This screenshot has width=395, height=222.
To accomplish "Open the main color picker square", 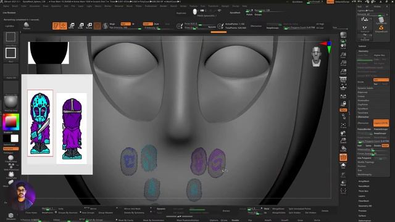I will tap(10, 122).
